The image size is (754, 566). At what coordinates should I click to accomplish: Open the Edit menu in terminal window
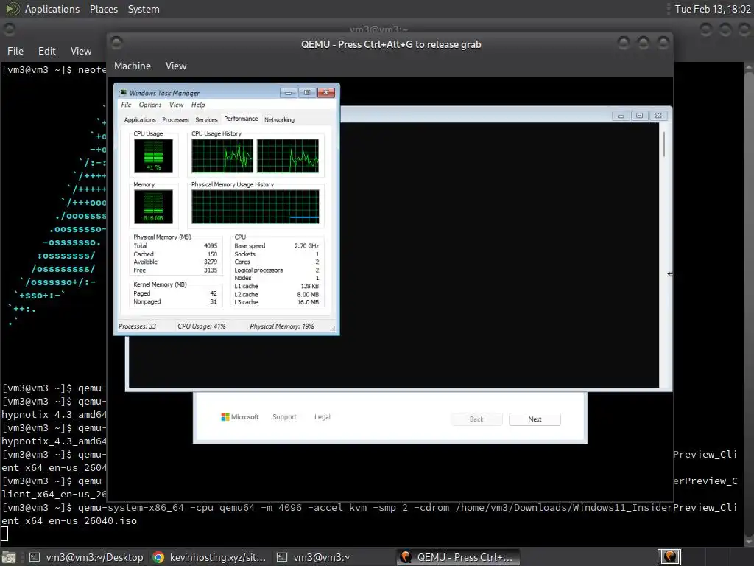tap(46, 51)
